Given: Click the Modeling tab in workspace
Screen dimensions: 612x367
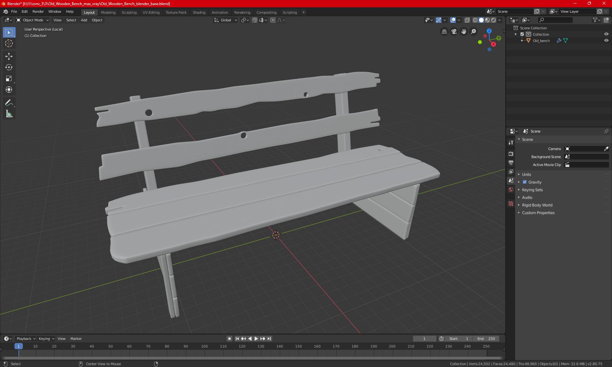Looking at the screenshot, I should (x=108, y=12).
